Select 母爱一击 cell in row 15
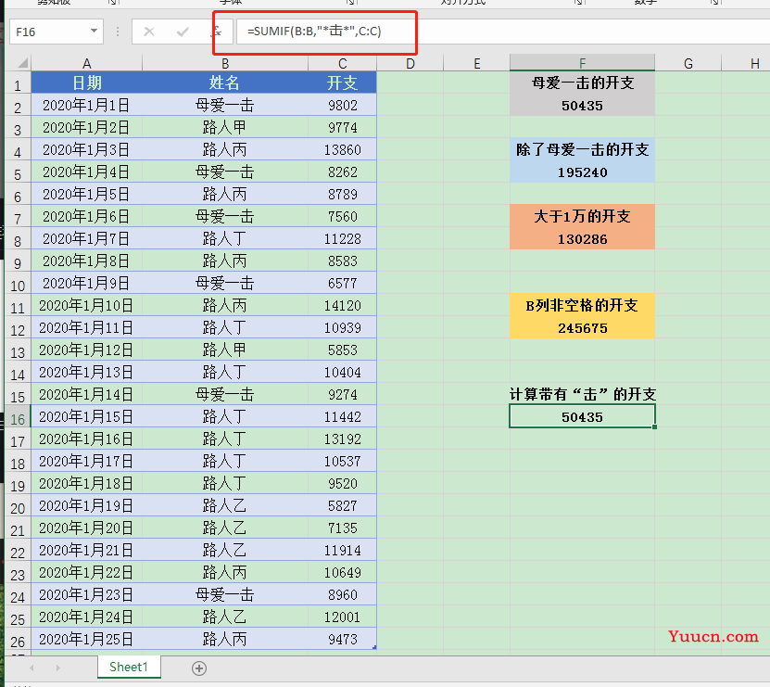Screen dimensions: 770x687 point(225,395)
